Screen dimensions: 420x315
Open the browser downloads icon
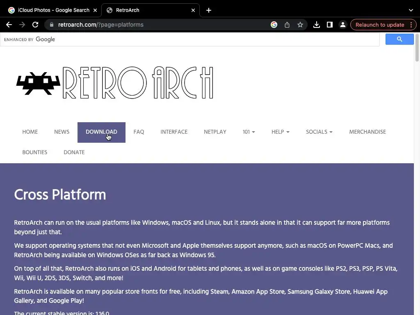(316, 25)
